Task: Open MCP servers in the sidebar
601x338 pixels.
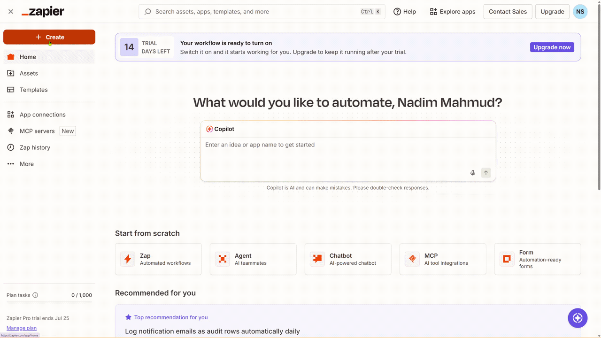Action: coord(49,131)
